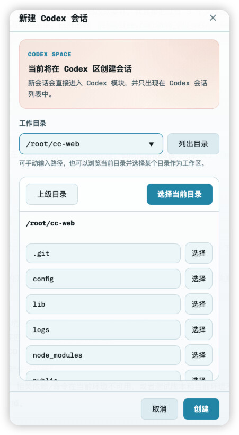Open the node_modules folder entry

[x=103, y=355]
